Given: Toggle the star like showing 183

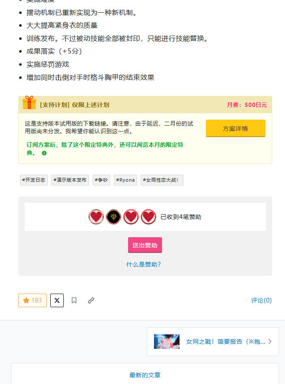Looking at the screenshot, I should (x=32, y=300).
